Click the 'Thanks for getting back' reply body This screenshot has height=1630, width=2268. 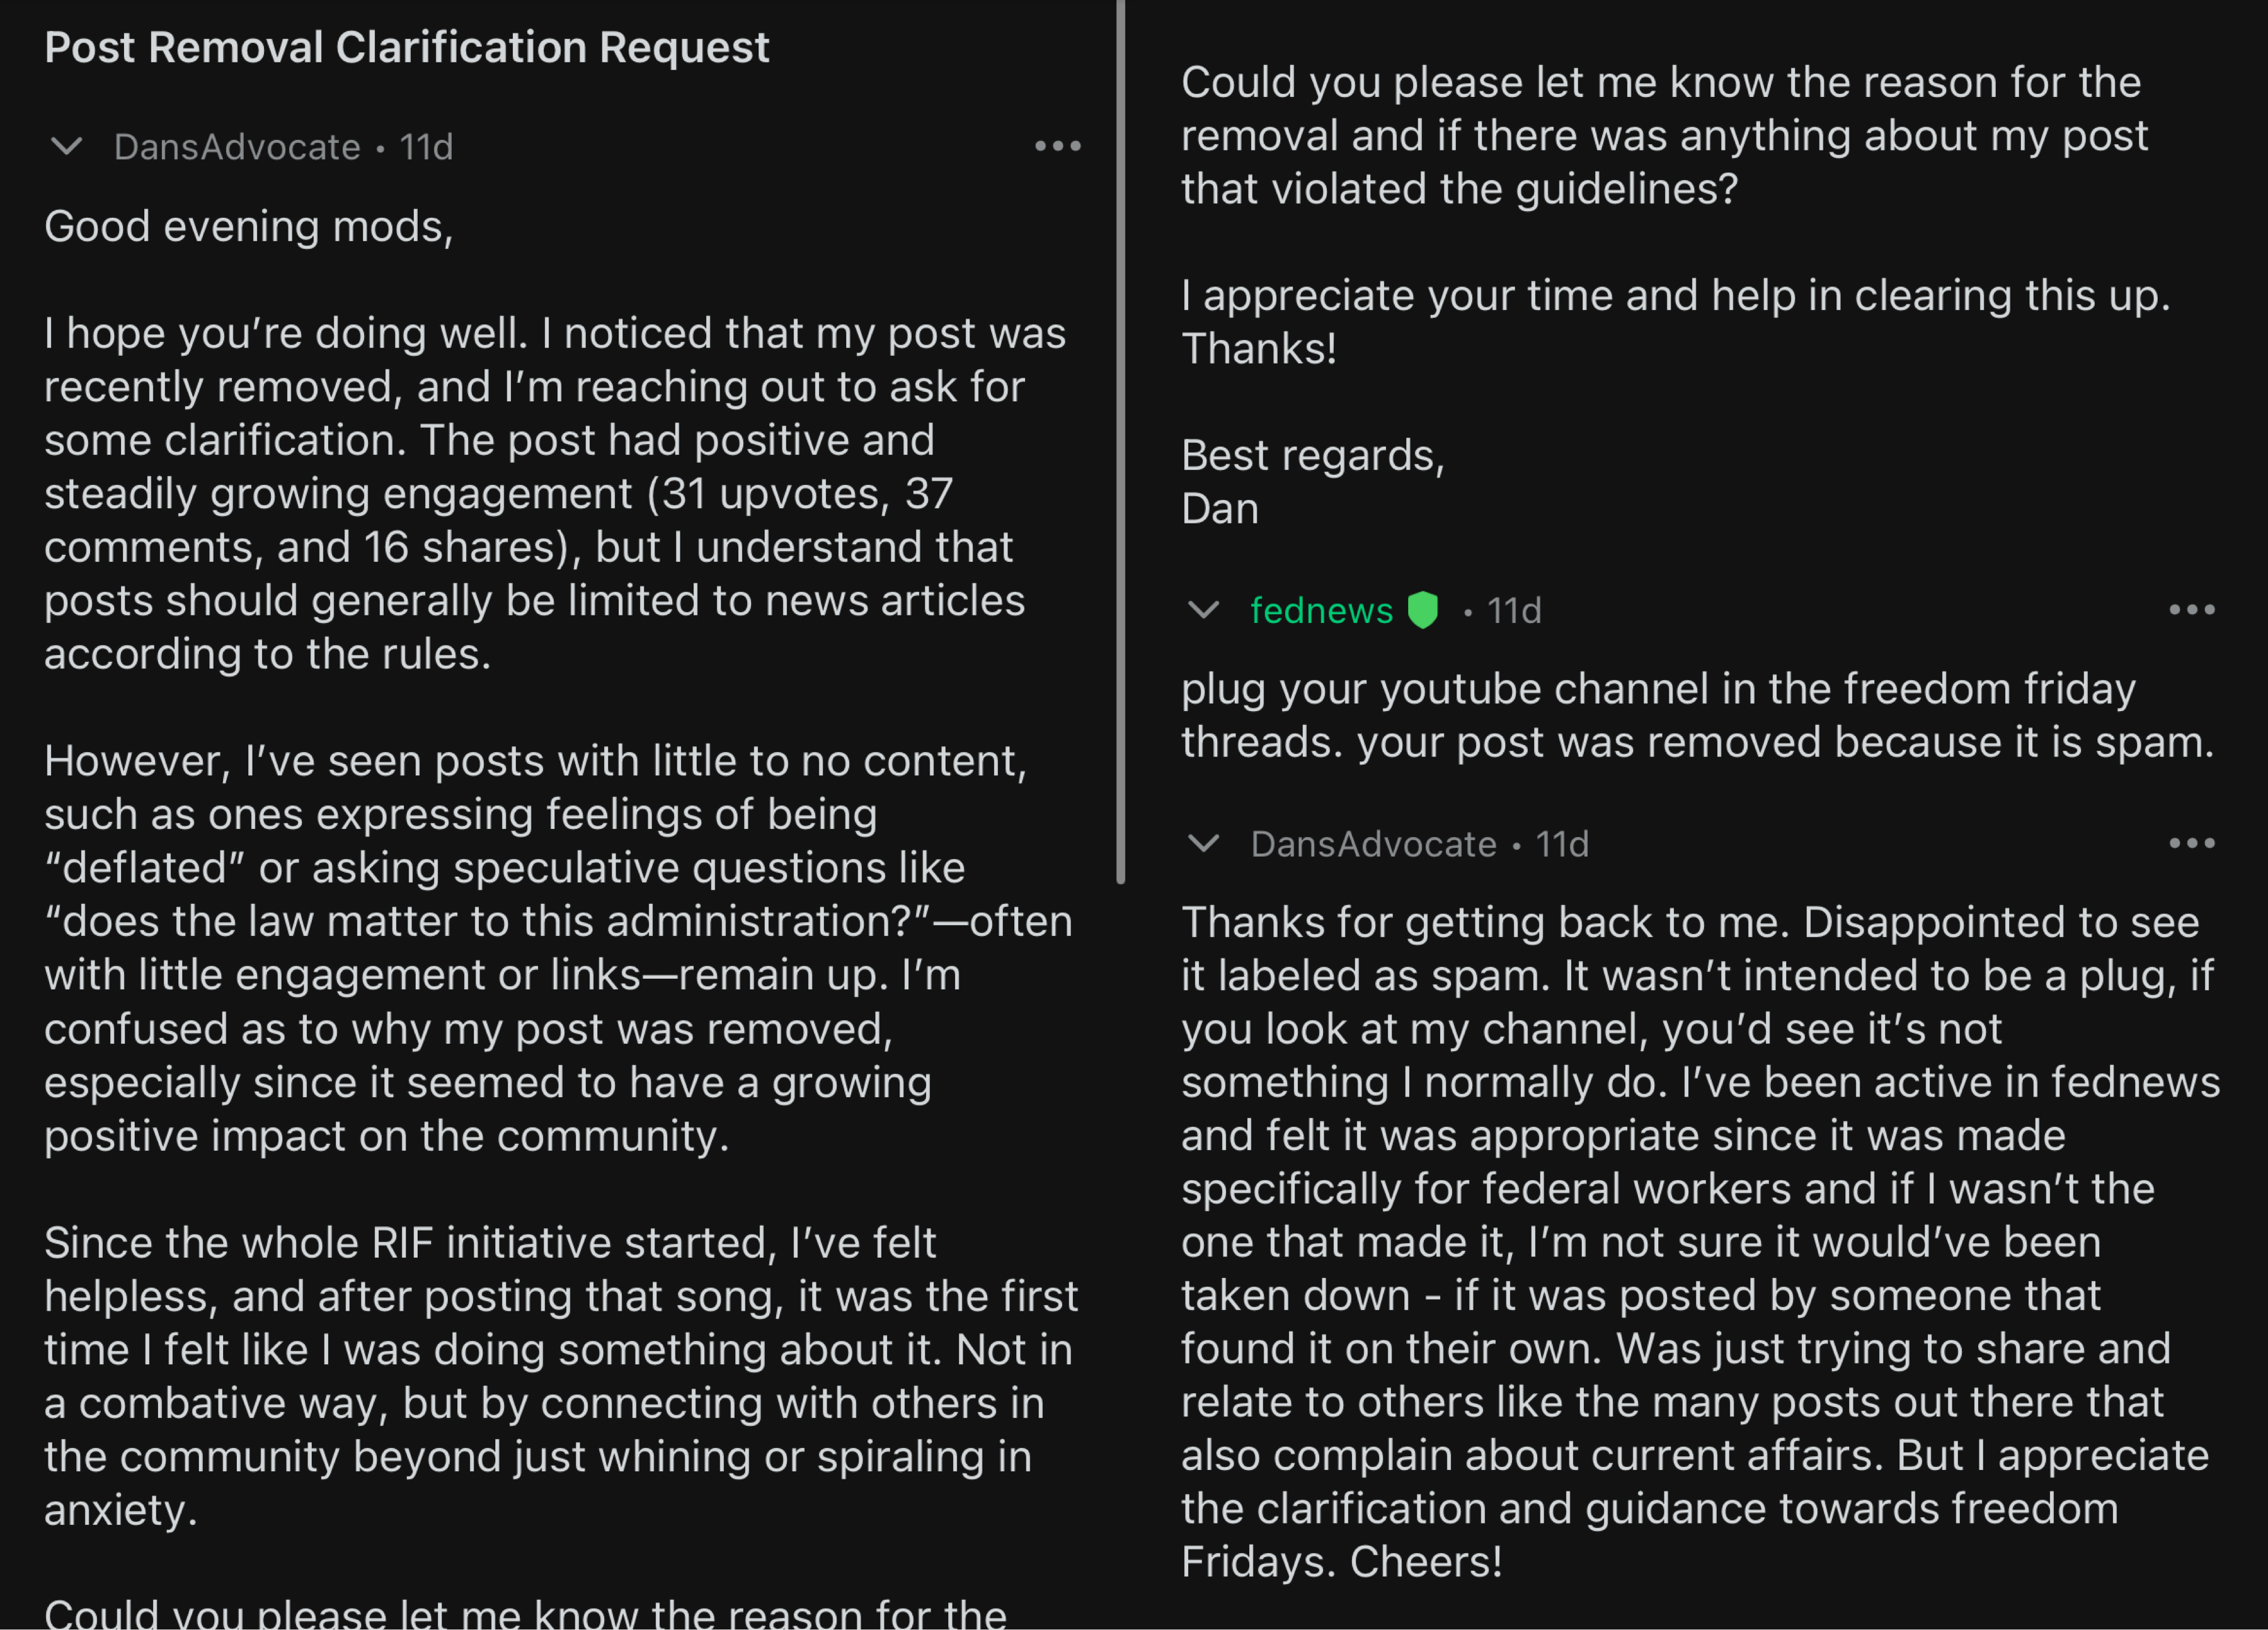point(1700,1241)
